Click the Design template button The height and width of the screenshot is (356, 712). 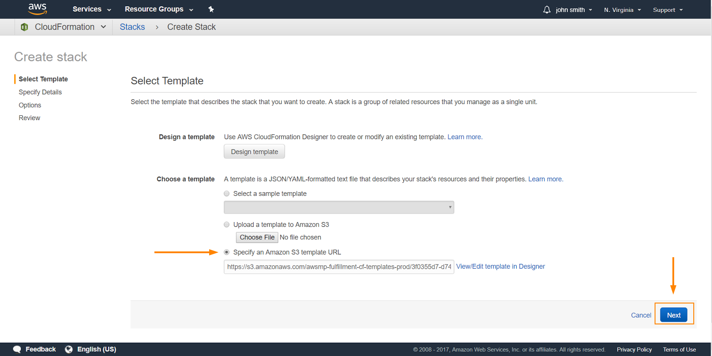click(x=255, y=152)
